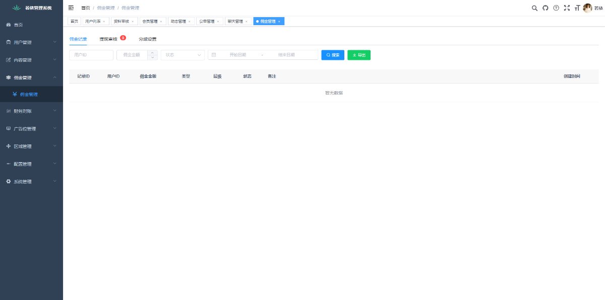
Task: Decrease 佣金金额 with the down arrow
Action: point(153,57)
